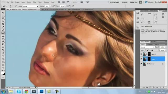Toggle tablet pressure for opacity

click(x=54, y=6)
